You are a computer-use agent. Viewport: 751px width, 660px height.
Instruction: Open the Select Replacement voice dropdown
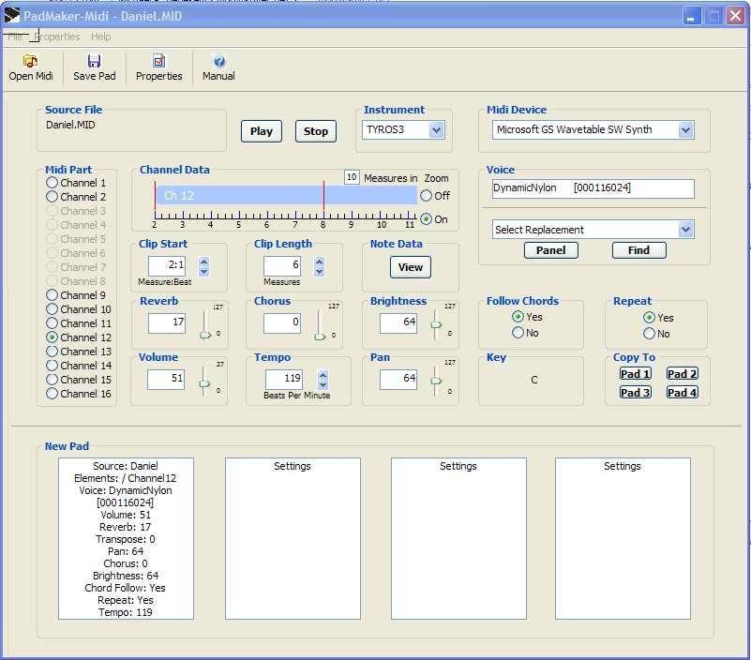point(686,229)
